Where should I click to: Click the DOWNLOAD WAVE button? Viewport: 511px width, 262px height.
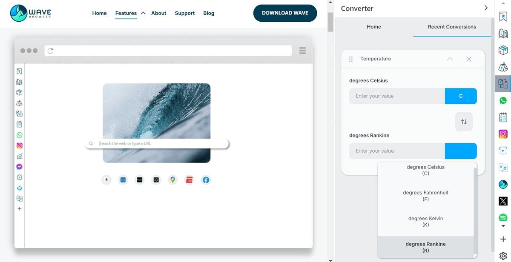(285, 13)
